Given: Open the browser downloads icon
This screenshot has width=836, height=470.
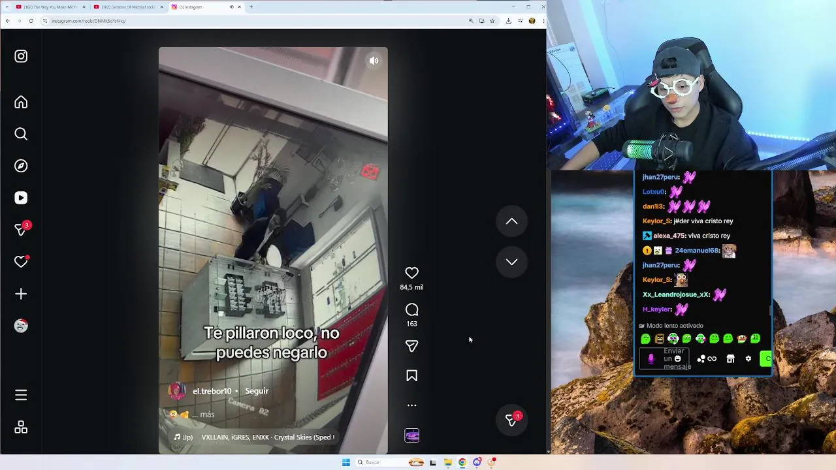Looking at the screenshot, I should pyautogui.click(x=508, y=21).
